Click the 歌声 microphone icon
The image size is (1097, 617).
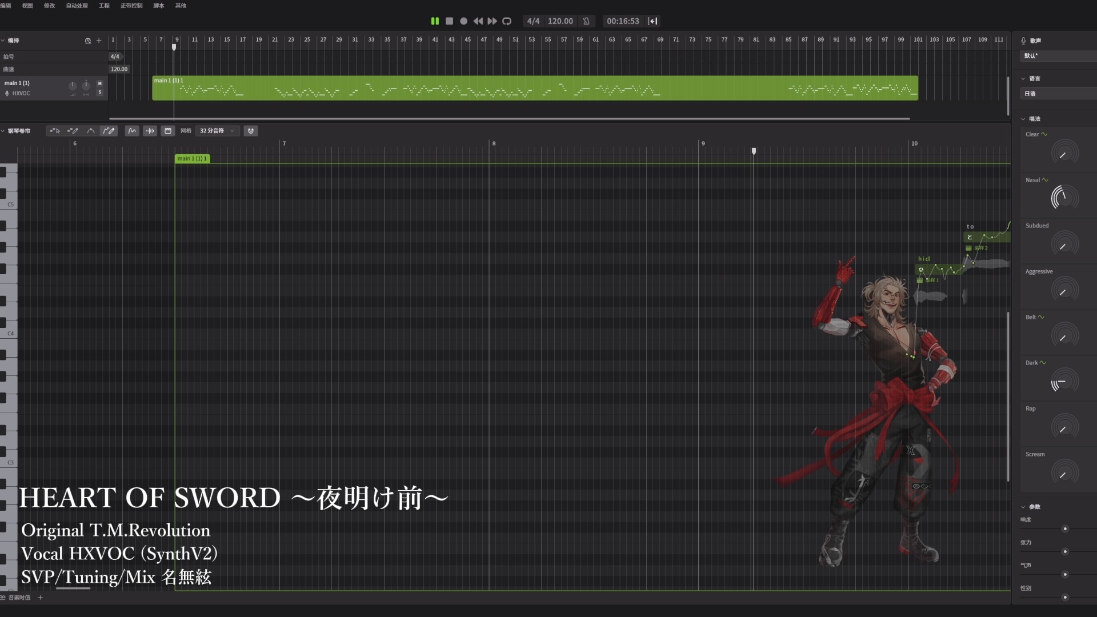click(1023, 41)
